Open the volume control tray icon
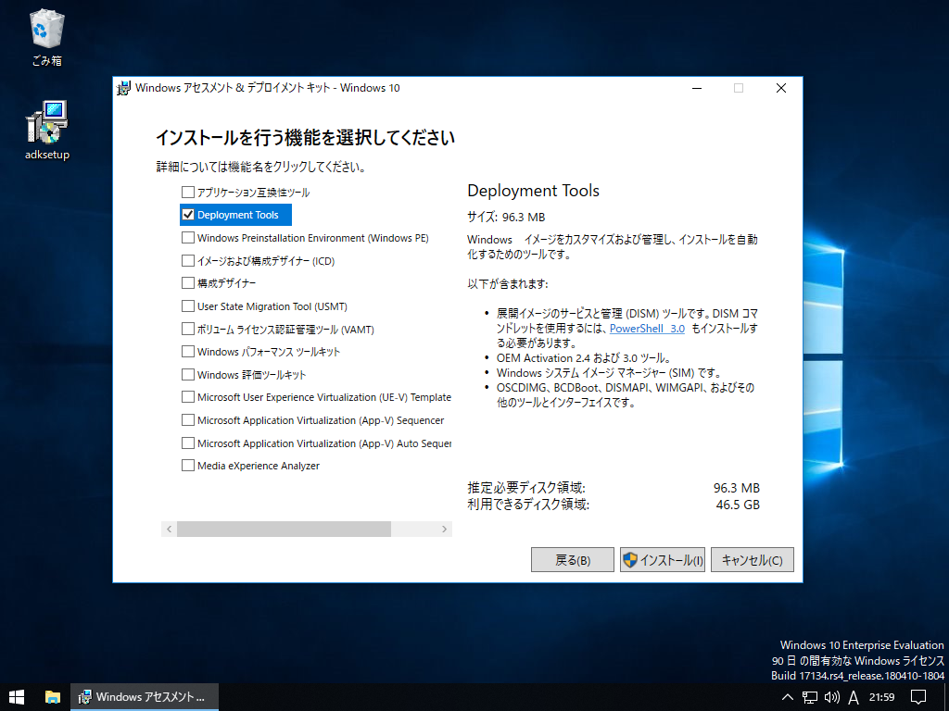Viewport: 949px width, 711px height. (x=832, y=697)
